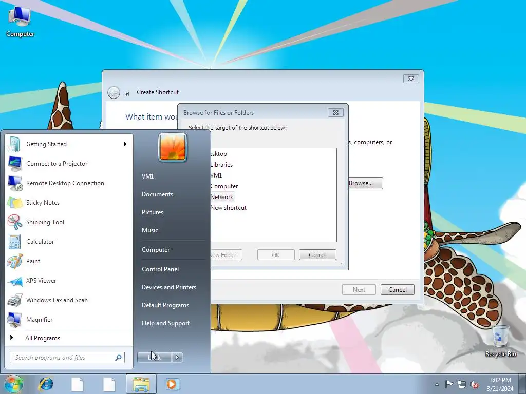Cancel the Browse for Files or Folders dialog
This screenshot has width=526, height=394.
coord(317,255)
